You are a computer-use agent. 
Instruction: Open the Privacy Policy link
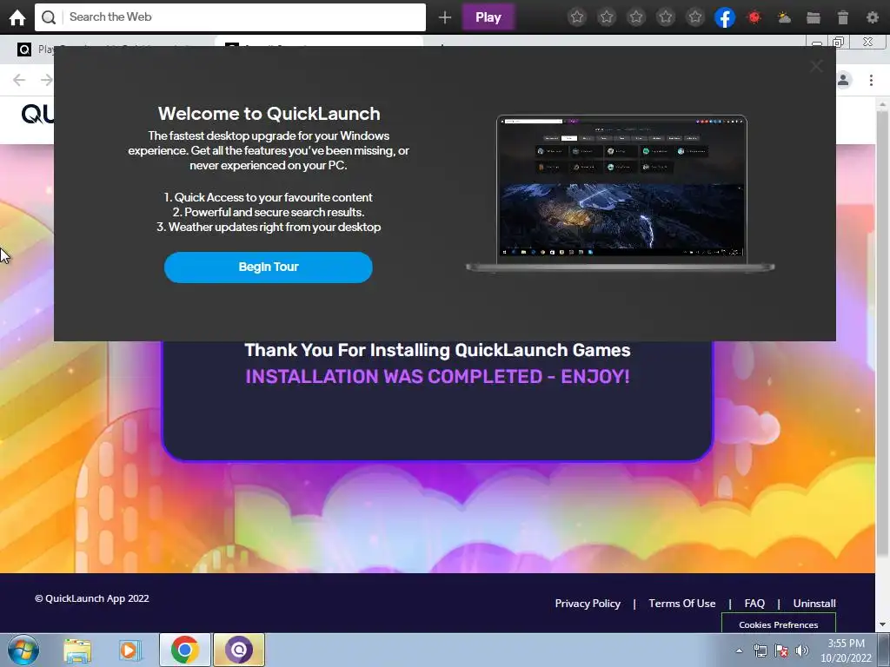(588, 604)
